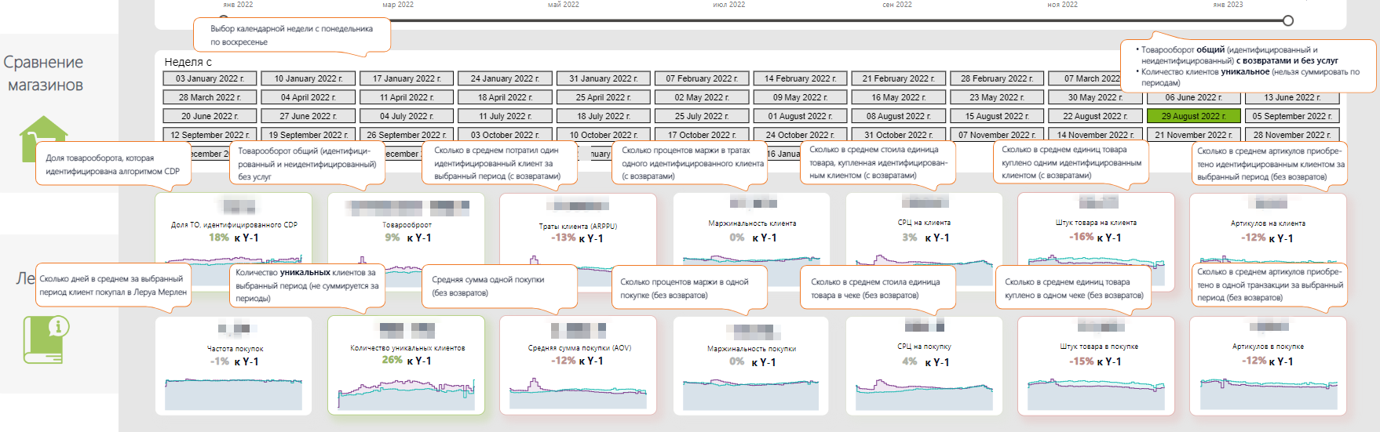
Task: Select week 25 July 2022
Action: [x=702, y=116]
